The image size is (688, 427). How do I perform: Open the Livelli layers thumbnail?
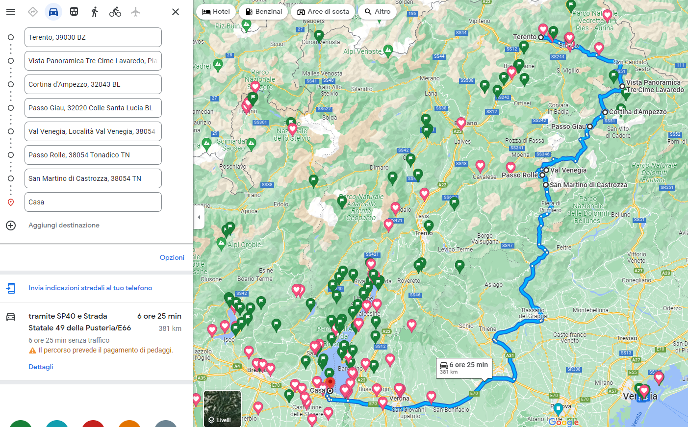pyautogui.click(x=222, y=408)
